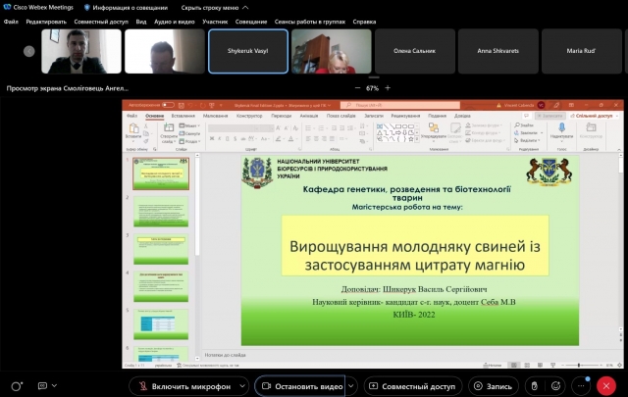End the meeting with red X icon

pyautogui.click(x=606, y=386)
